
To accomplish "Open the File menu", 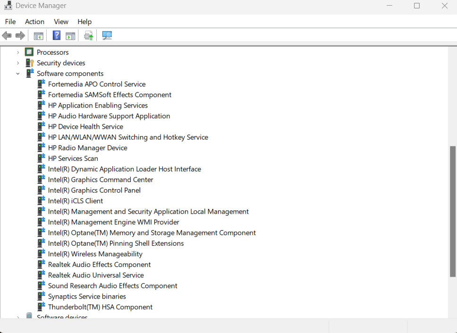I will pyautogui.click(x=10, y=22).
